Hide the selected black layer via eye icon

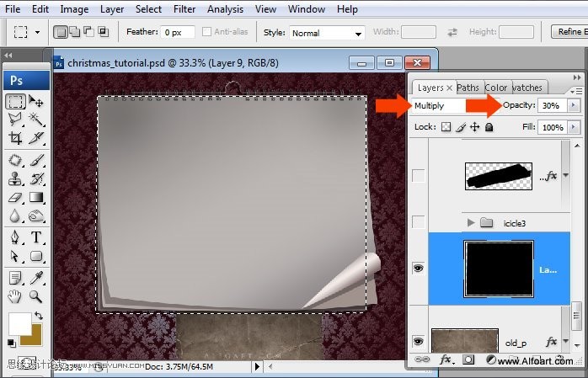pos(419,269)
